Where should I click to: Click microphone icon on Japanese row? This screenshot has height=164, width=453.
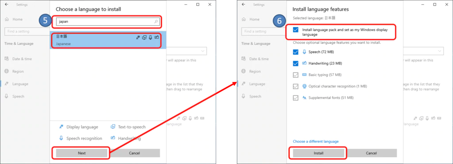(151, 38)
